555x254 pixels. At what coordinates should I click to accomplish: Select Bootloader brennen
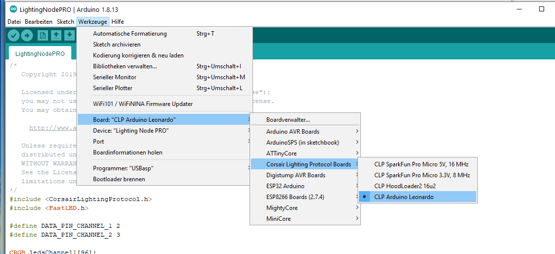tap(164, 179)
